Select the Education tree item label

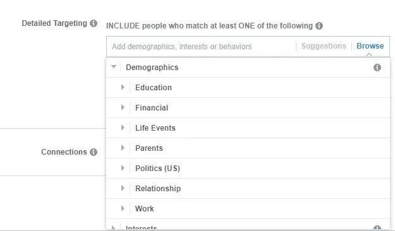point(154,88)
